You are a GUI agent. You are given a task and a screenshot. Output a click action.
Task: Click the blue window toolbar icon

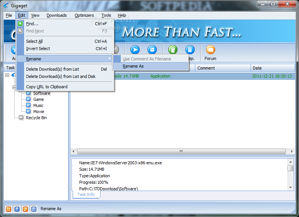tap(152, 50)
